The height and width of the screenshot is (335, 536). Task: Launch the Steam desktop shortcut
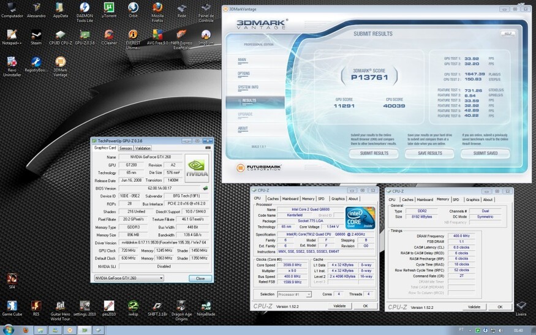coord(36,37)
